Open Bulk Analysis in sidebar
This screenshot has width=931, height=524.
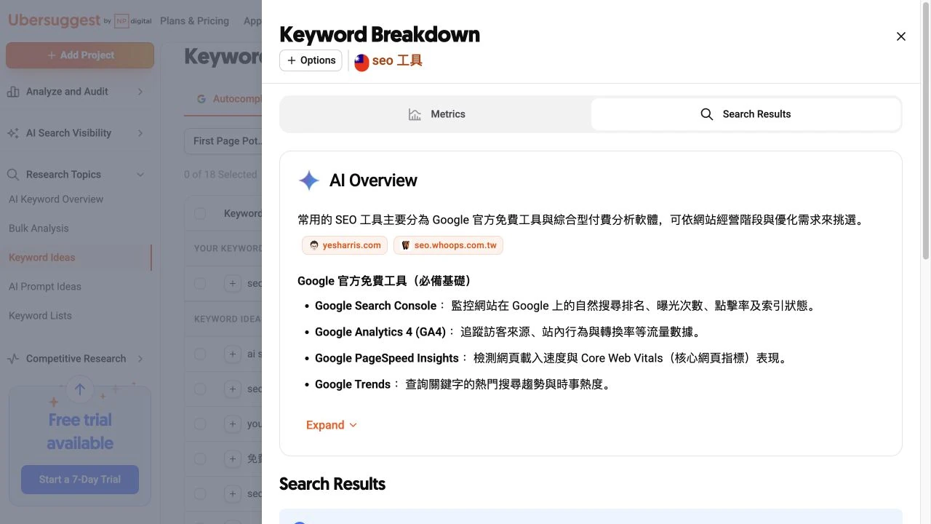click(39, 229)
